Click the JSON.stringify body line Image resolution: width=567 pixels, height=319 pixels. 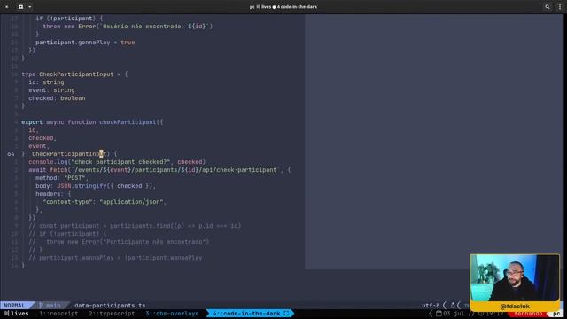point(96,186)
